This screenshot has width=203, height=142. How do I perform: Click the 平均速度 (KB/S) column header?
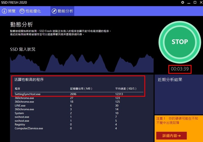[x=126, y=89]
